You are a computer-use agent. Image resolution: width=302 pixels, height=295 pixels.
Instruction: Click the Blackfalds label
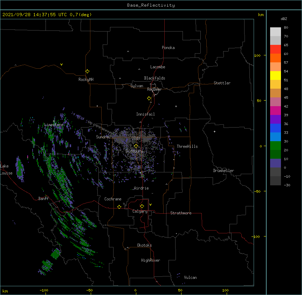click(155, 78)
